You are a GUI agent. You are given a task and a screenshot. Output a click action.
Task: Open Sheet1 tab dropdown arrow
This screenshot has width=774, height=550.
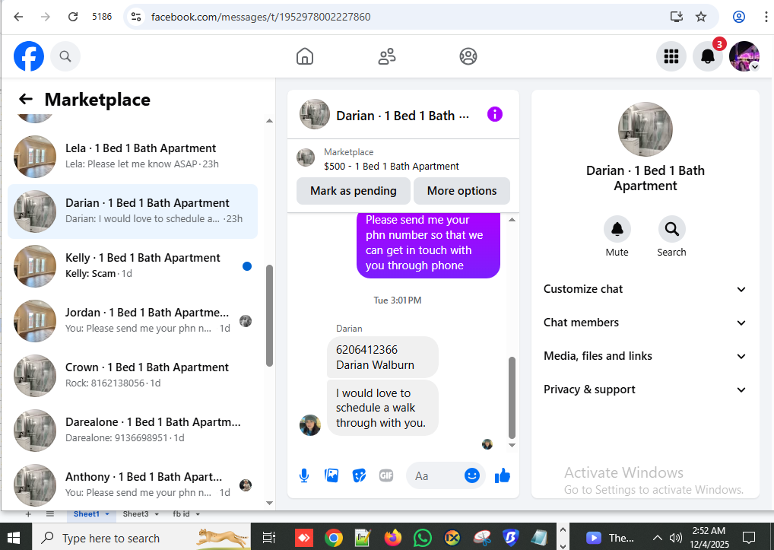click(x=107, y=514)
